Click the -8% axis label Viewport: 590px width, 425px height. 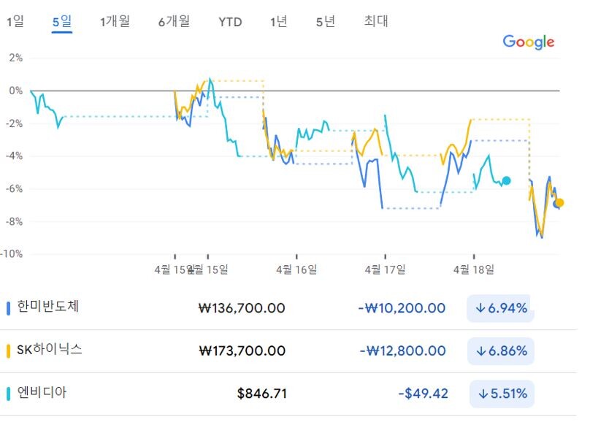15,221
